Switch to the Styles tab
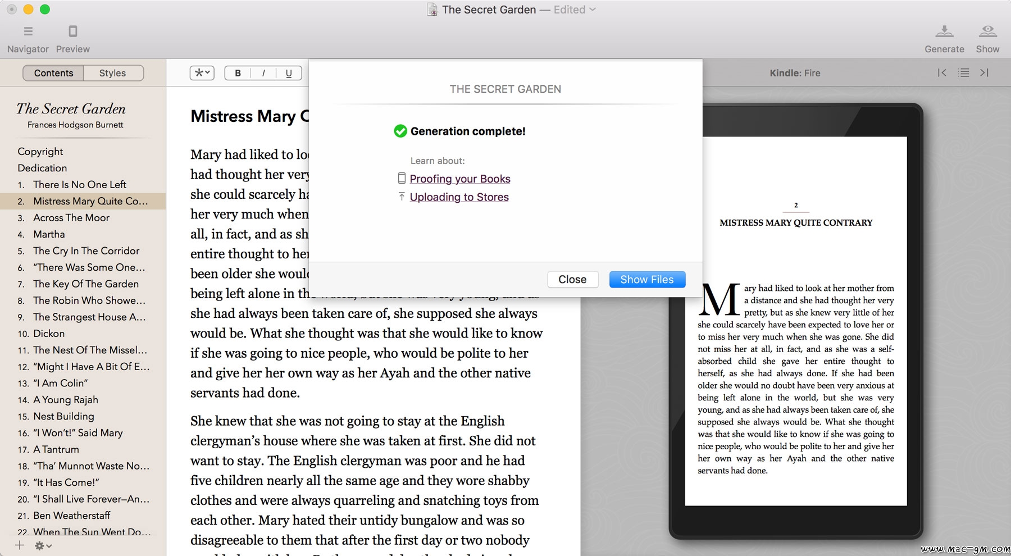The height and width of the screenshot is (556, 1011). pos(112,73)
